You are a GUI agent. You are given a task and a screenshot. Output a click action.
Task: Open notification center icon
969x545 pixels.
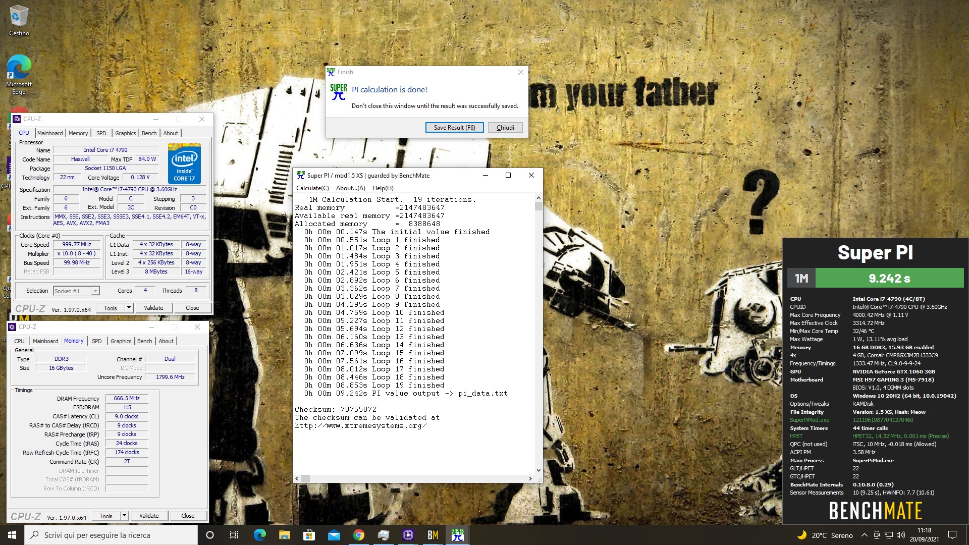tap(952, 535)
